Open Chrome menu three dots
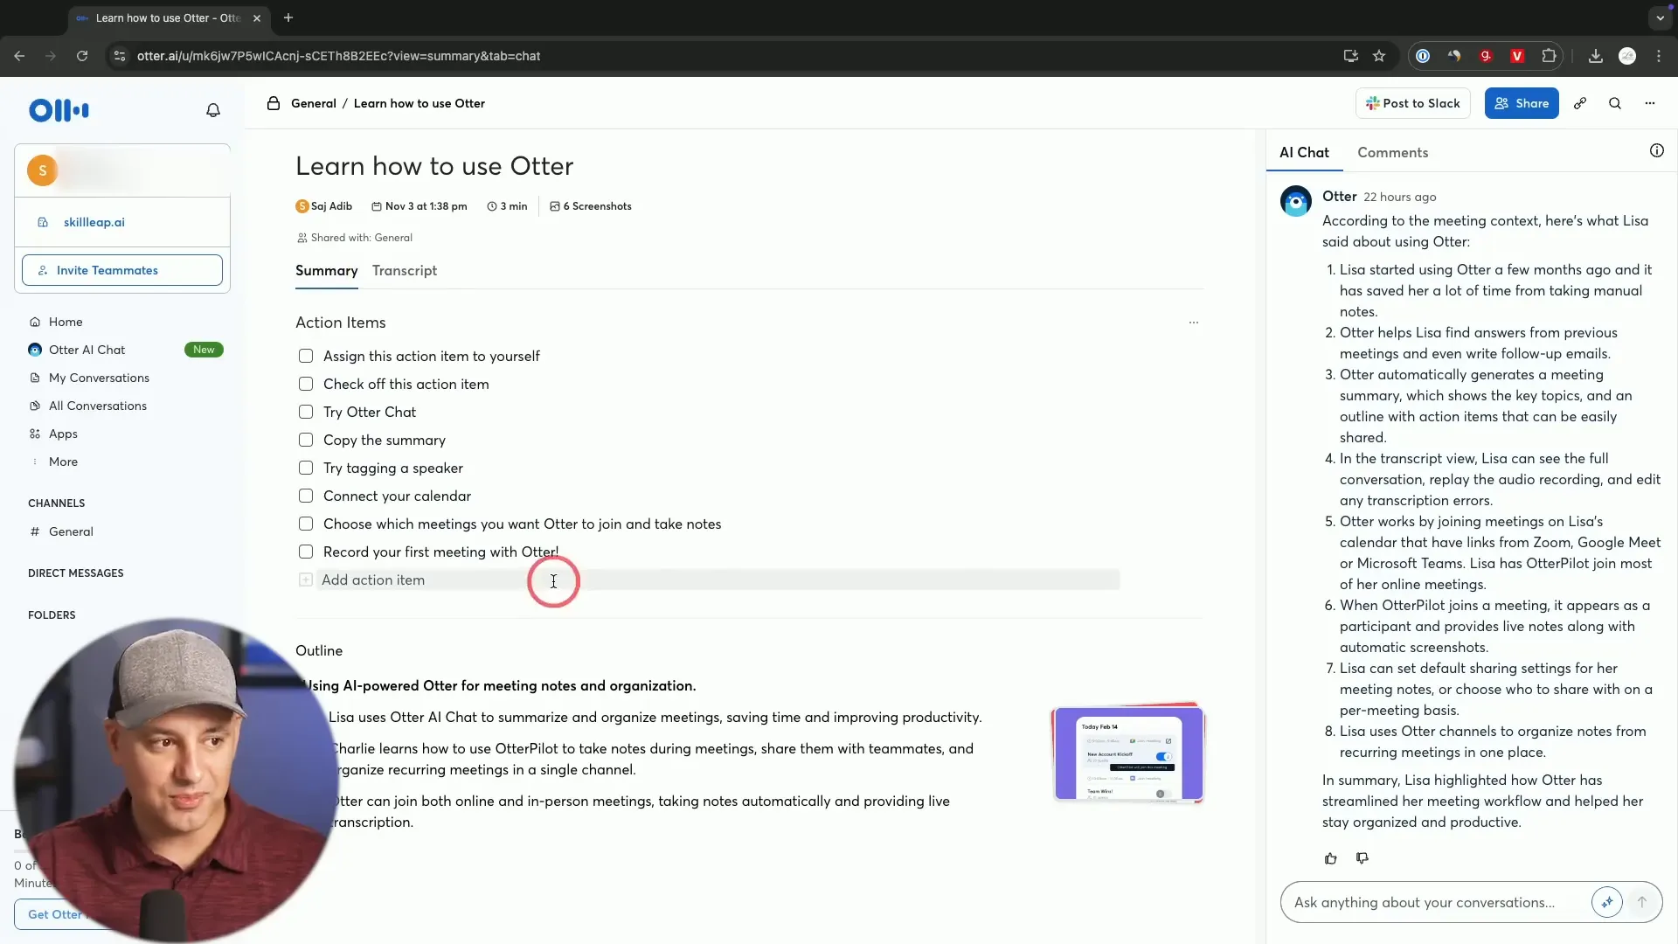Viewport: 1678px width, 944px height. tap(1659, 56)
